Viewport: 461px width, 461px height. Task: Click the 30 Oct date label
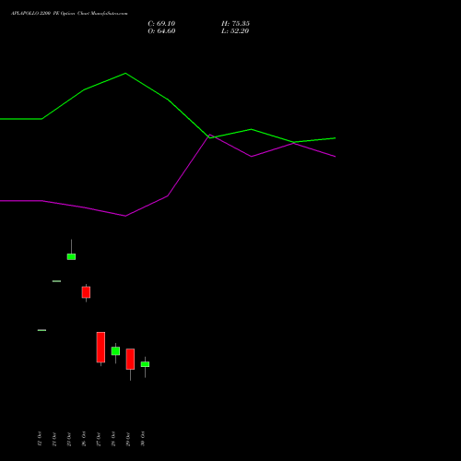pos(143,439)
